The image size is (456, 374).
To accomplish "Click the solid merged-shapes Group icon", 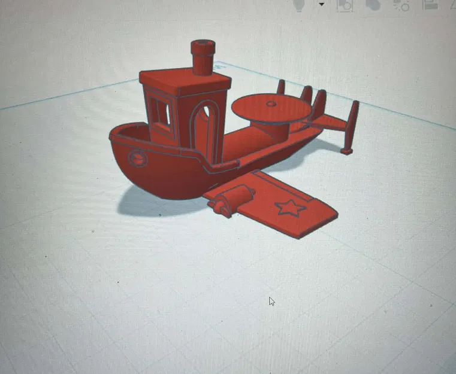I will pyautogui.click(x=373, y=5).
